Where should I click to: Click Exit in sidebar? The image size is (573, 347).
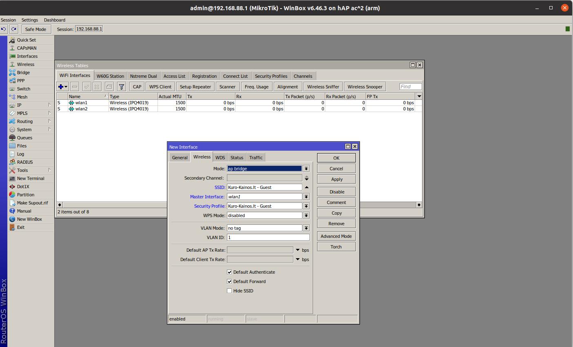point(20,227)
